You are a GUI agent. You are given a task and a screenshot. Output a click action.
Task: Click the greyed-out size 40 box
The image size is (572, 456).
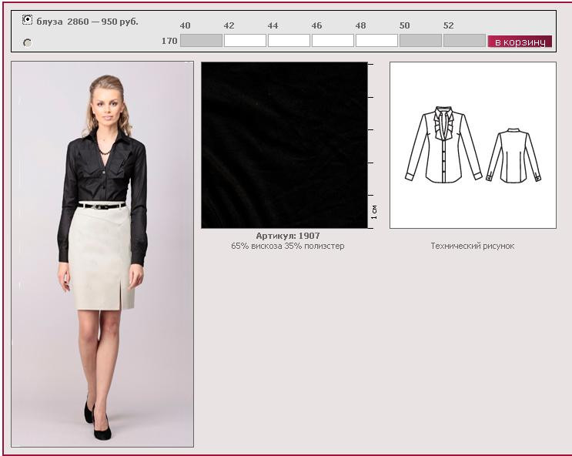pyautogui.click(x=201, y=41)
